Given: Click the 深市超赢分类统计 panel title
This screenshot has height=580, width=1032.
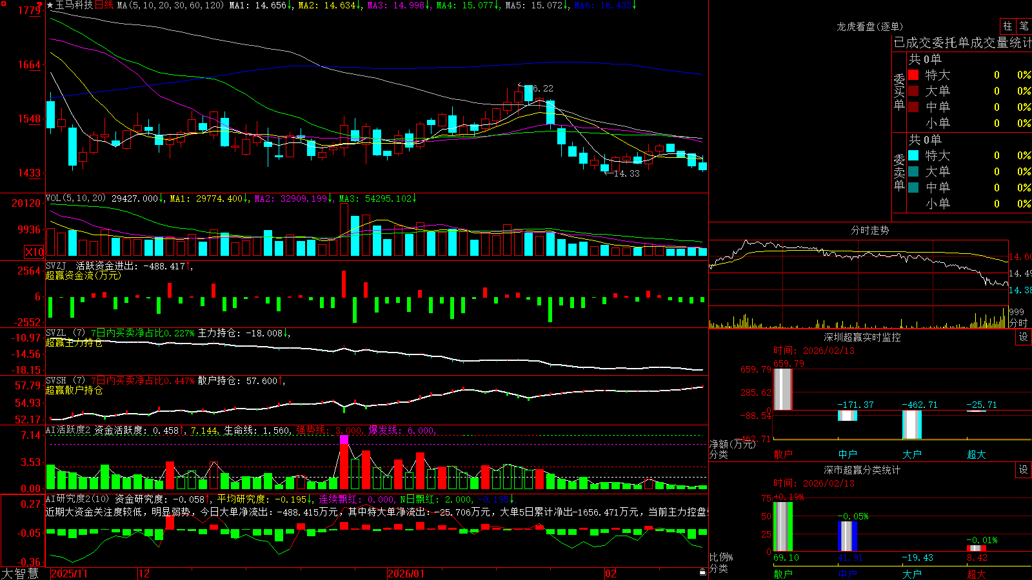Looking at the screenshot, I should click(x=862, y=470).
